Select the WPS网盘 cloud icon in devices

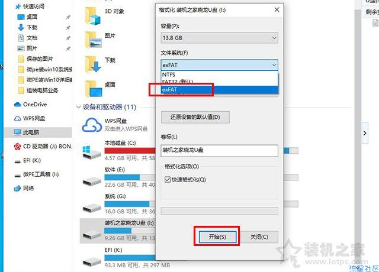(x=92, y=125)
